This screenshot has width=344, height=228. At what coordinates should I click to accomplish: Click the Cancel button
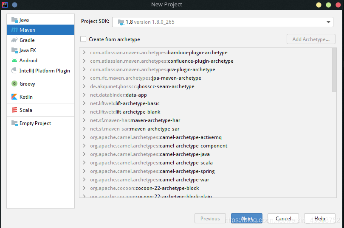(x=283, y=218)
